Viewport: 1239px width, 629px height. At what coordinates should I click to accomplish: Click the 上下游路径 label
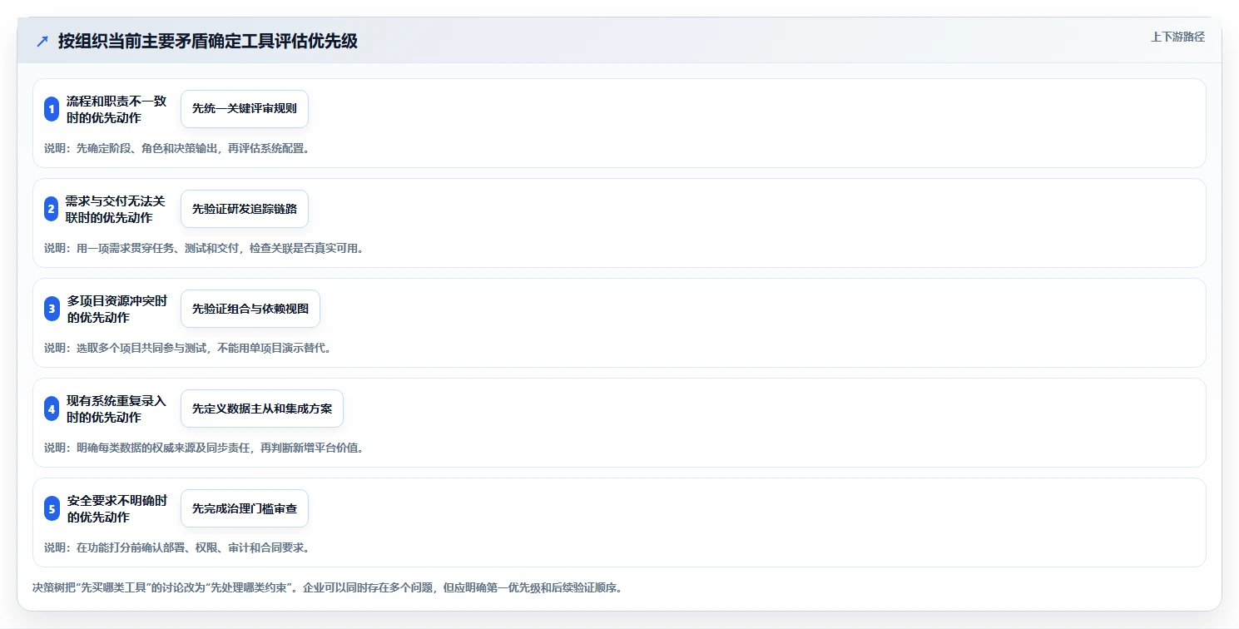1177,37
